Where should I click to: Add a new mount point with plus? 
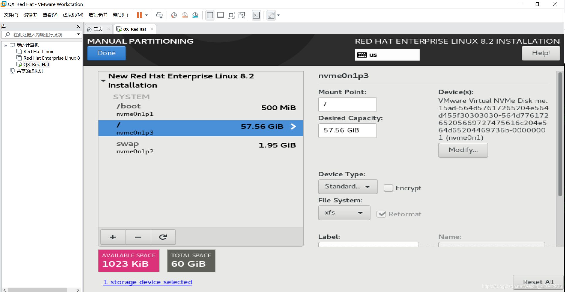coord(113,237)
